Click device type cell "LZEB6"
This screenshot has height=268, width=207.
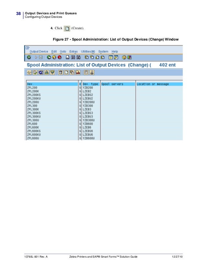pyautogui.click(x=87, y=127)
